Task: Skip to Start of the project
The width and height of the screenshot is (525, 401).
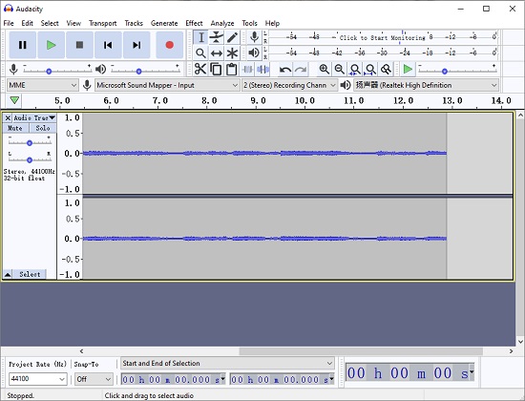Action: [x=108, y=45]
